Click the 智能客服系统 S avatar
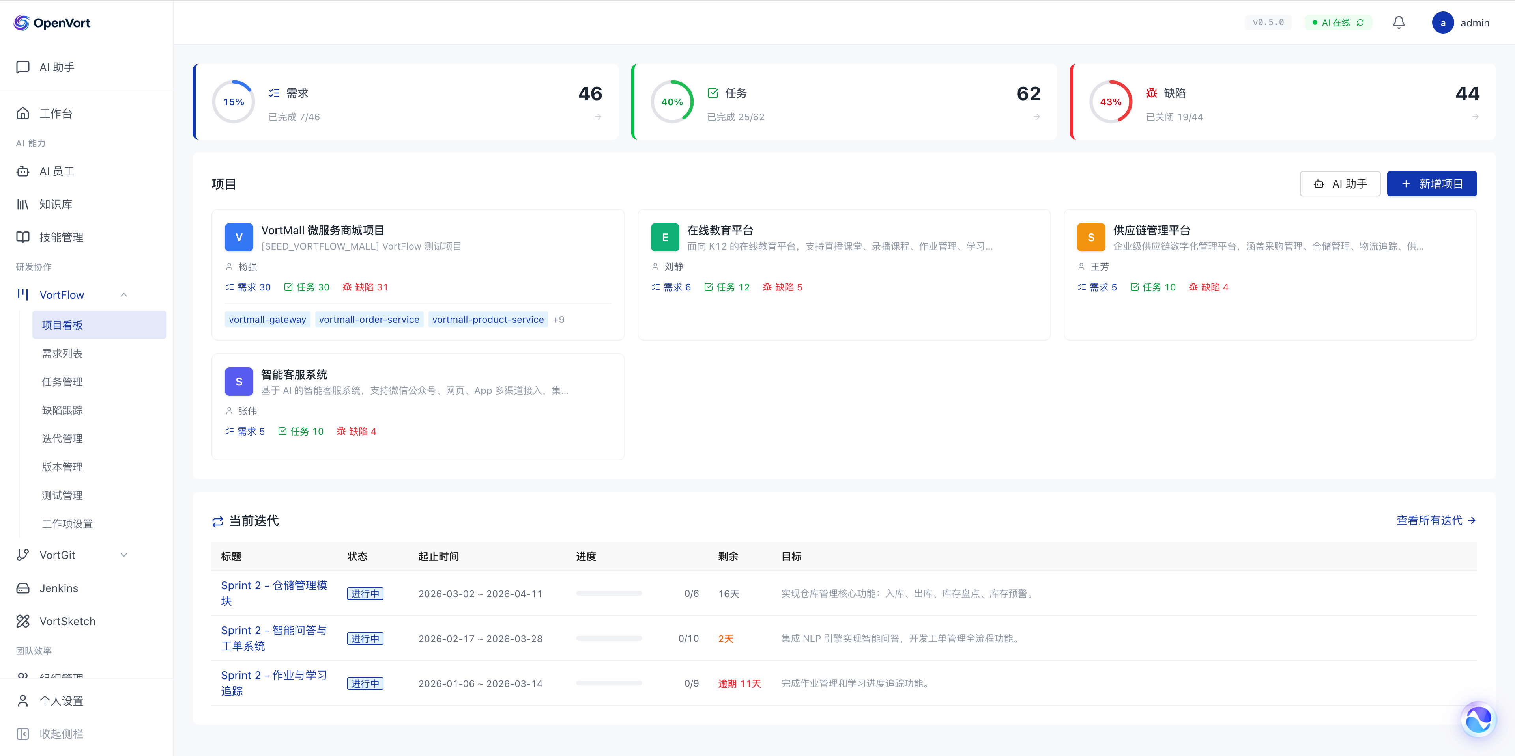This screenshot has height=756, width=1515. tap(239, 381)
